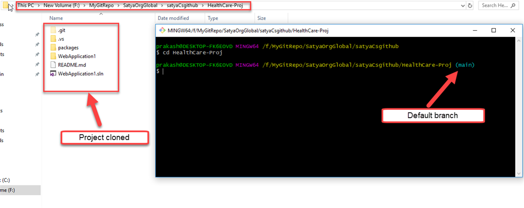Navigate to This PC breadcrumb
The image size is (524, 208).
[26, 6]
